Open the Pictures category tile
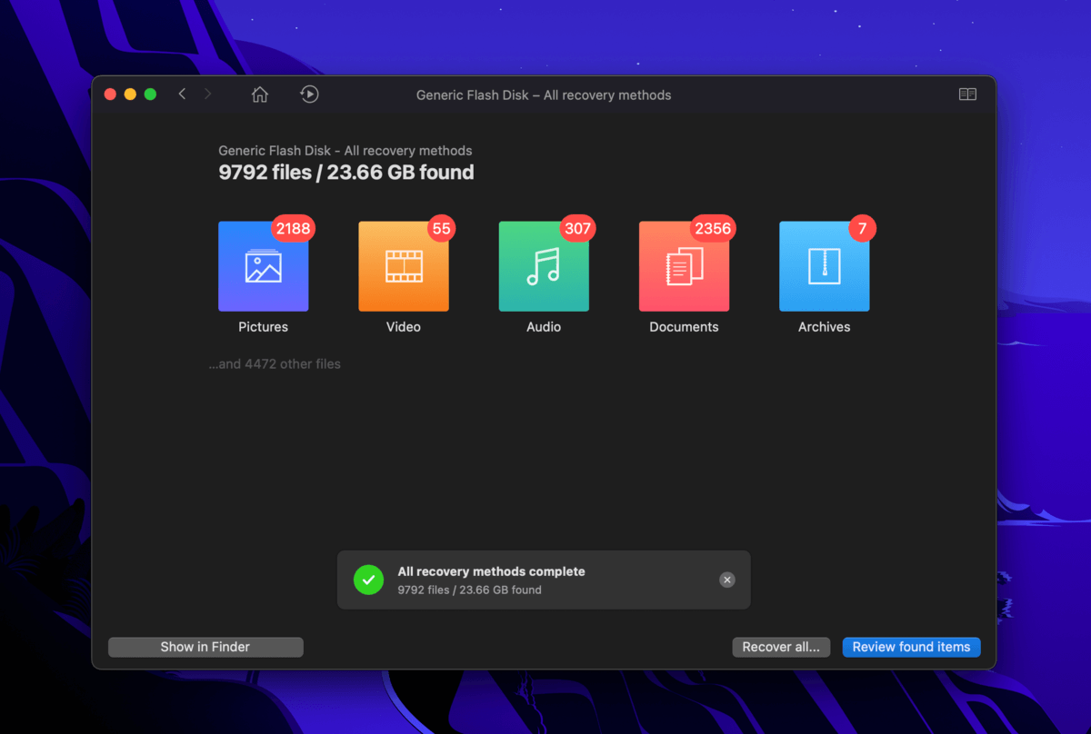The width and height of the screenshot is (1091, 734). coord(263,267)
